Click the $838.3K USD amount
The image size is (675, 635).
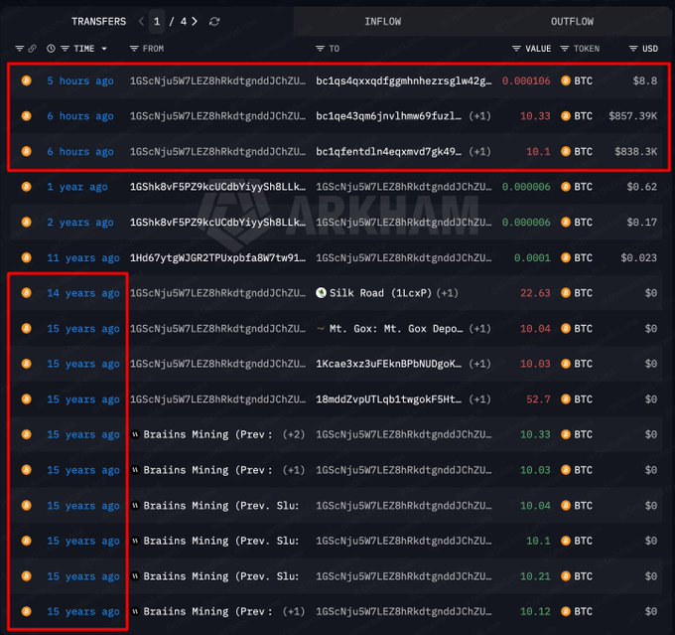tap(636, 152)
